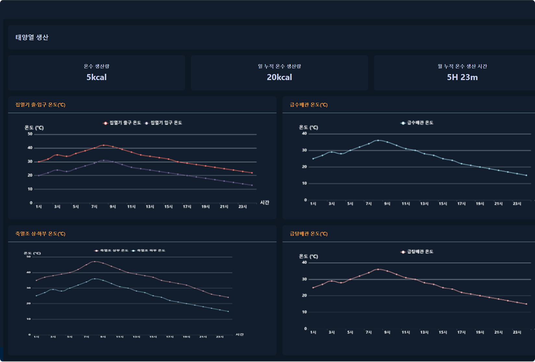Click the 급수배관 온도(℃) chart title
Screen dimensions: 535x362
[x=309, y=105]
